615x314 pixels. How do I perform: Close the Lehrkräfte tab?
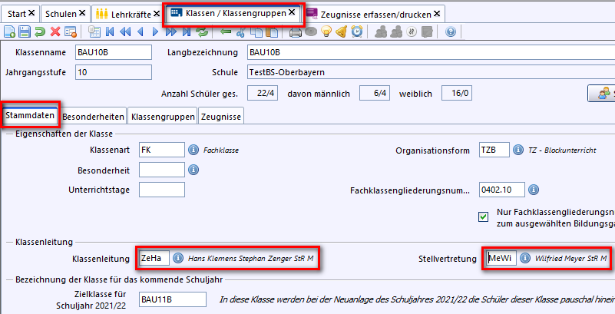pos(157,14)
